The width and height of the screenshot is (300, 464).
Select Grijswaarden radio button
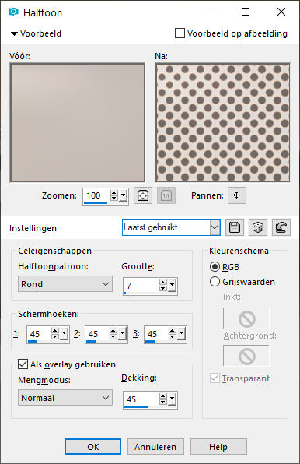215,282
